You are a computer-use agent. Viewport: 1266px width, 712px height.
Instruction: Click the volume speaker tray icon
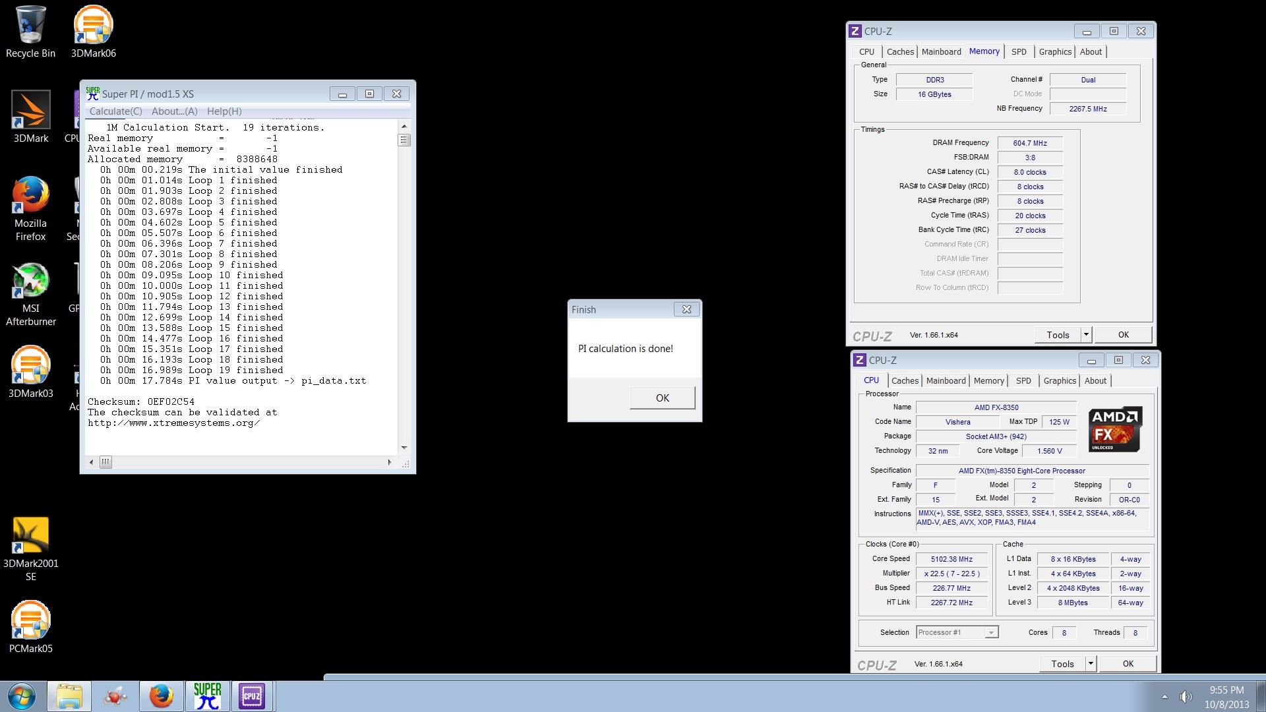[1186, 697]
